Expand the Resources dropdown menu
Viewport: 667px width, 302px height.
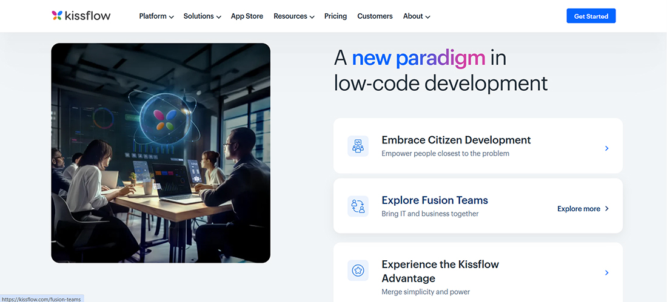tap(294, 16)
